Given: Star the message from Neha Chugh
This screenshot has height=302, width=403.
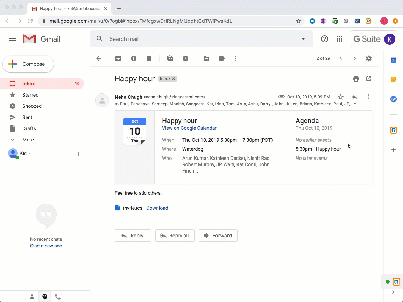Looking at the screenshot, I should 341,97.
